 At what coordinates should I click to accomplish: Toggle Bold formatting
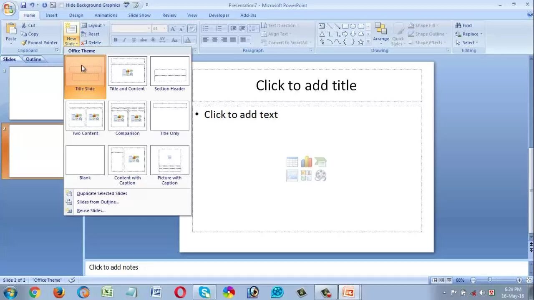116,40
